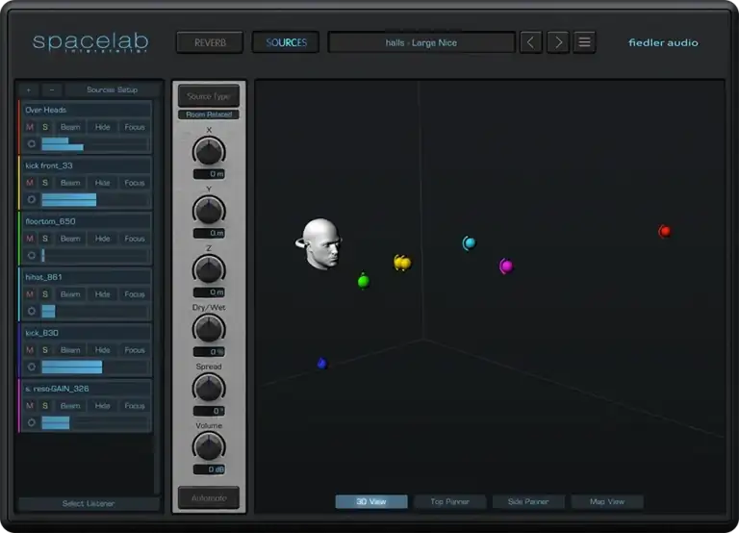
Task: Click the kick_830 level meter
Action: [x=95, y=367]
